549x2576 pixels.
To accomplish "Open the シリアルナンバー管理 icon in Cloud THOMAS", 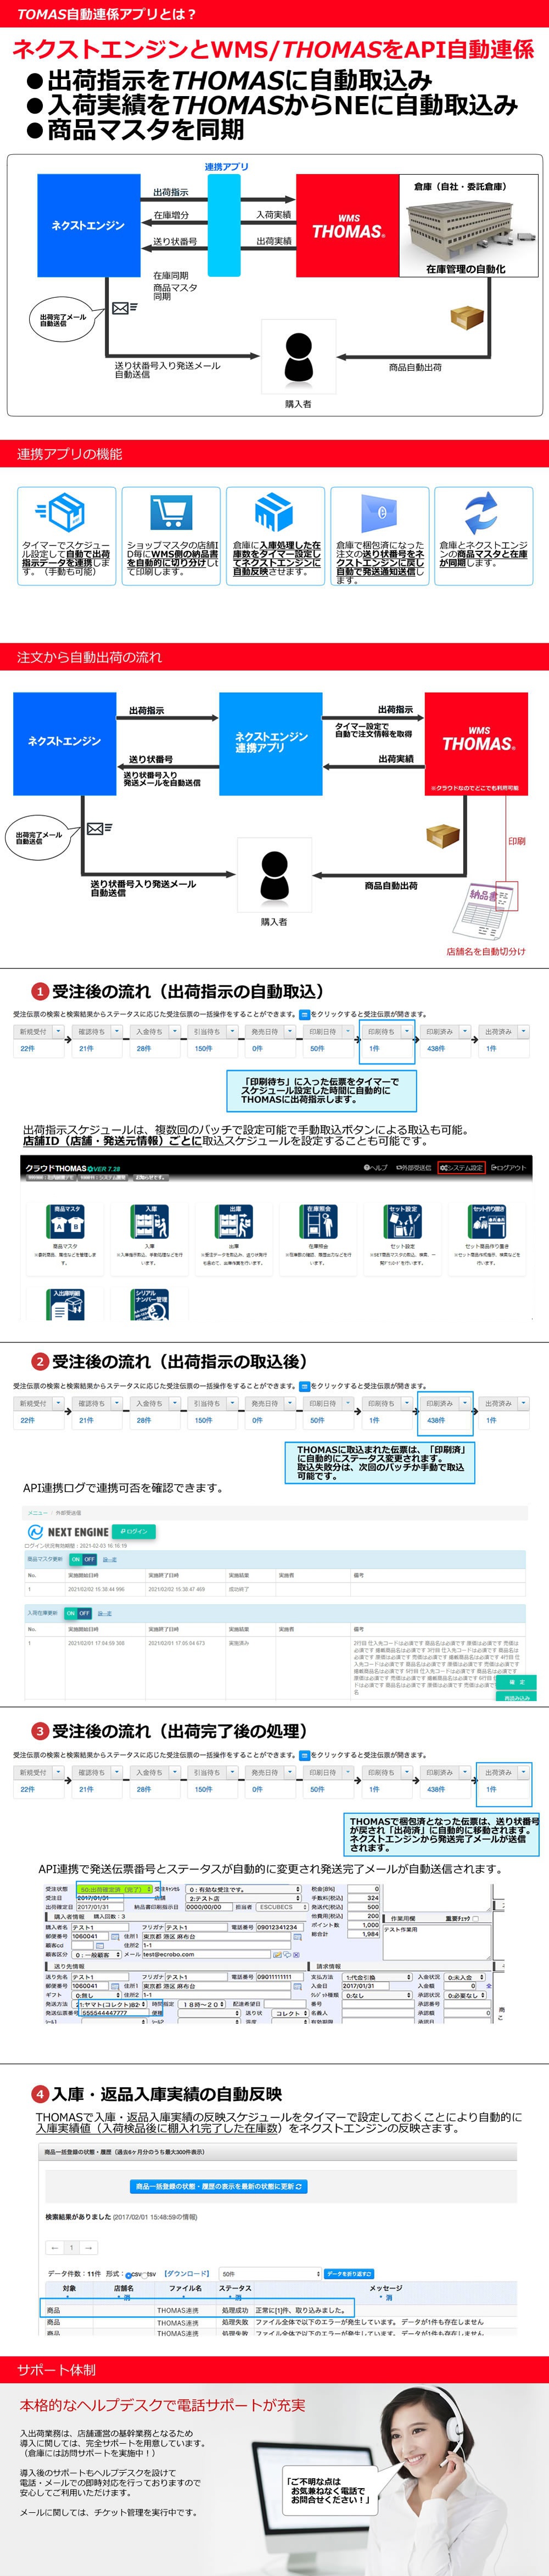I will tap(150, 1304).
